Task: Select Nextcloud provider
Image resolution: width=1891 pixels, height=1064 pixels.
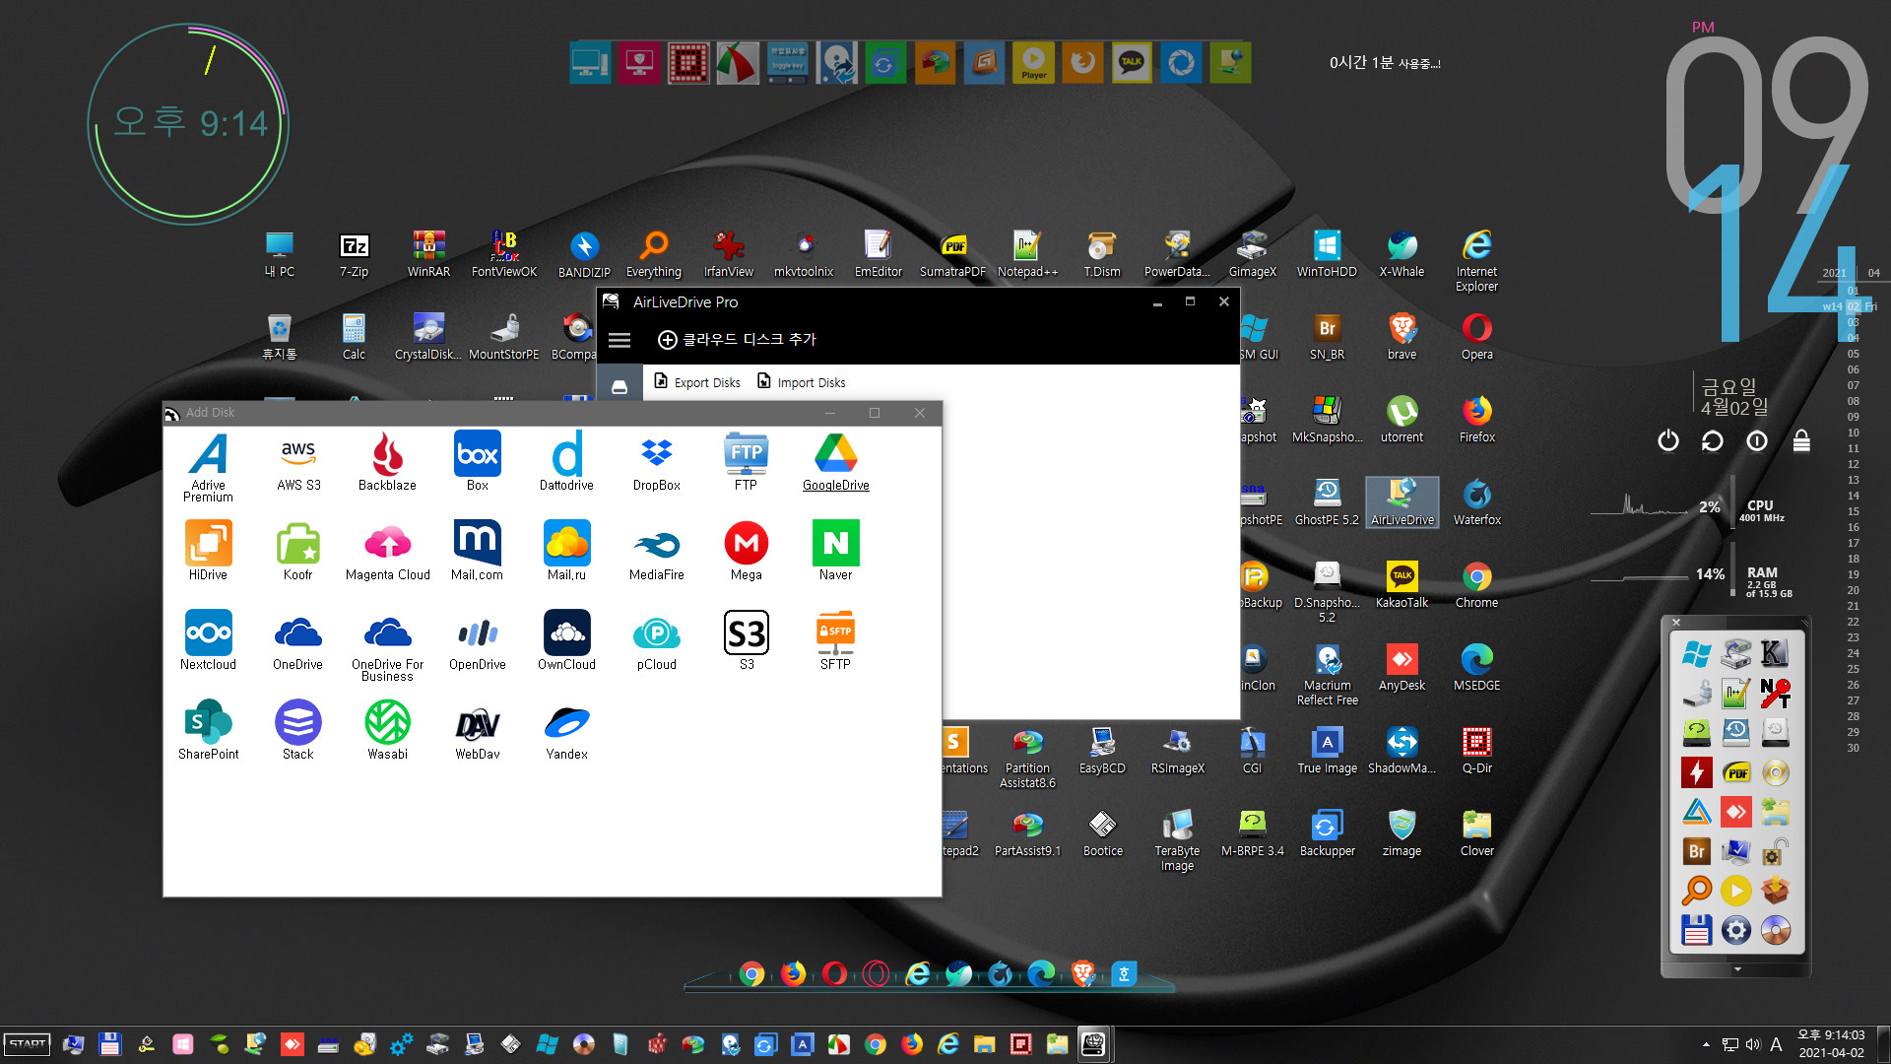Action: pyautogui.click(x=208, y=640)
